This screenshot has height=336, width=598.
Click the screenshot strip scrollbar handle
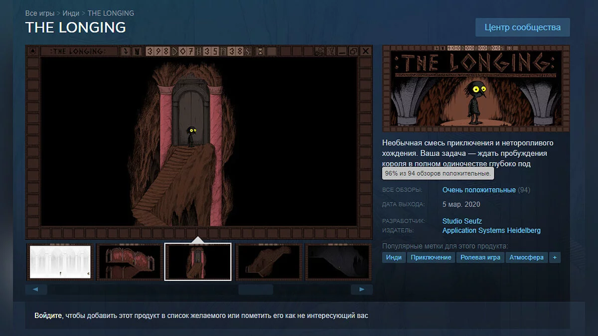pyautogui.click(x=255, y=289)
